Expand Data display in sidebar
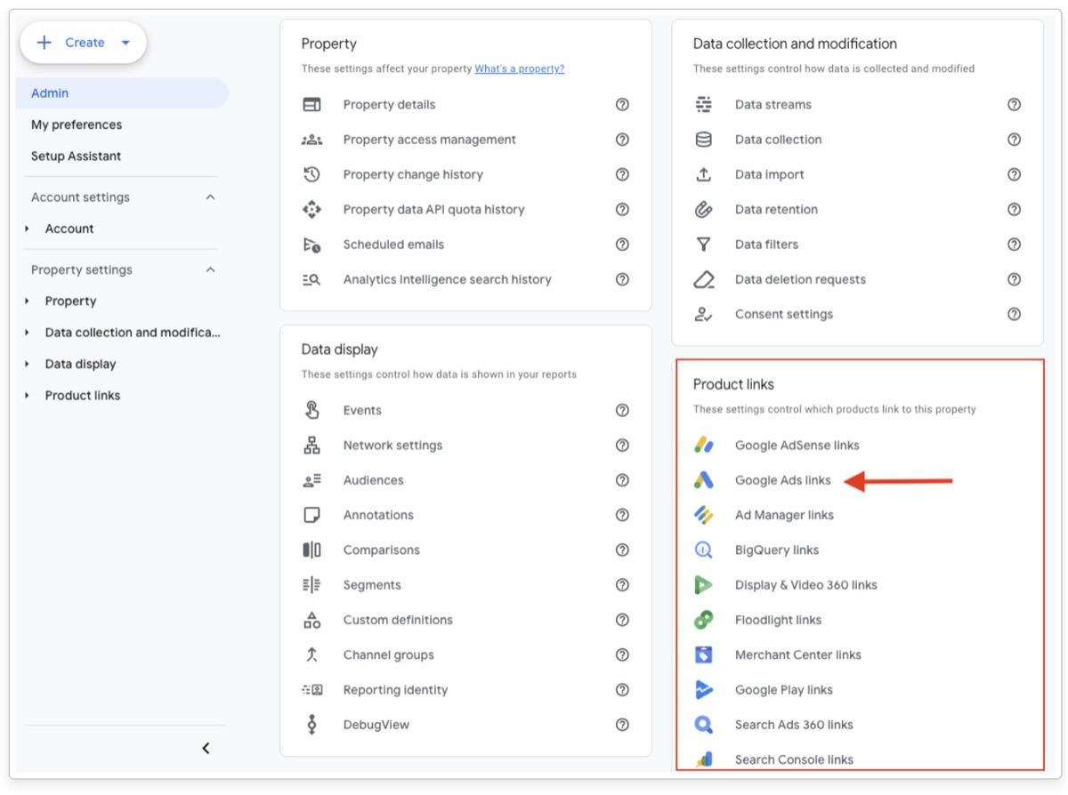The width and height of the screenshot is (1068, 795). click(x=28, y=365)
